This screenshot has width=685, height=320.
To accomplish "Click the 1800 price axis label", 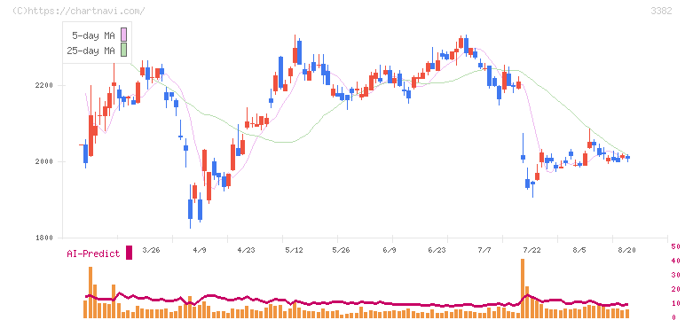I will point(45,238).
